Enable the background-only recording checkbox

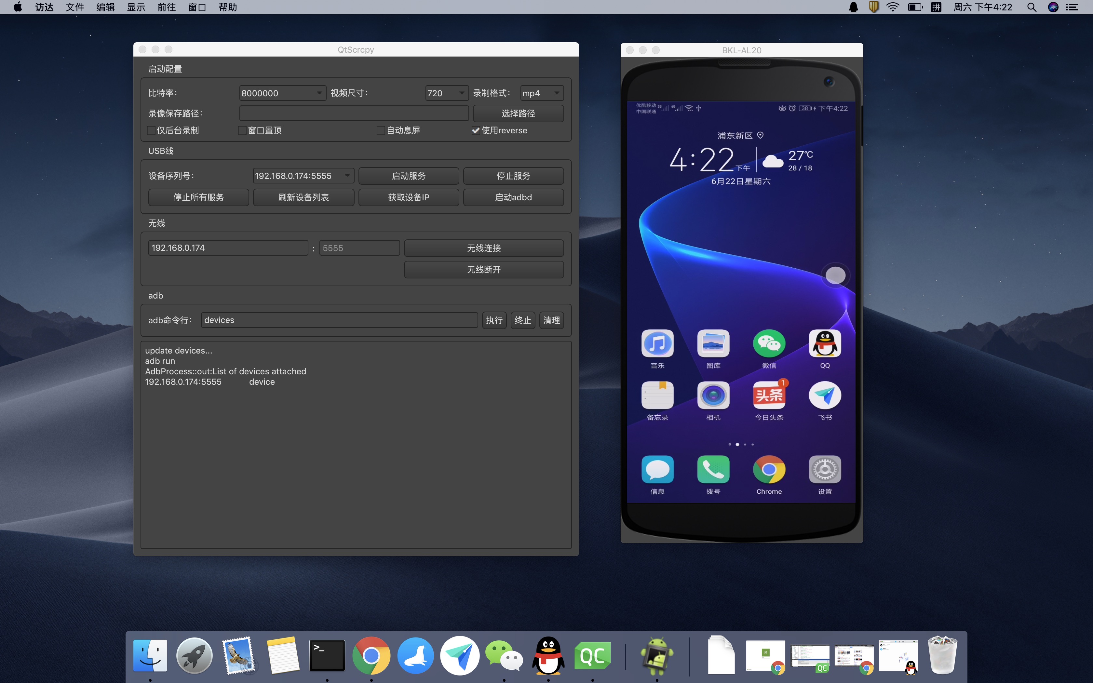(152, 130)
